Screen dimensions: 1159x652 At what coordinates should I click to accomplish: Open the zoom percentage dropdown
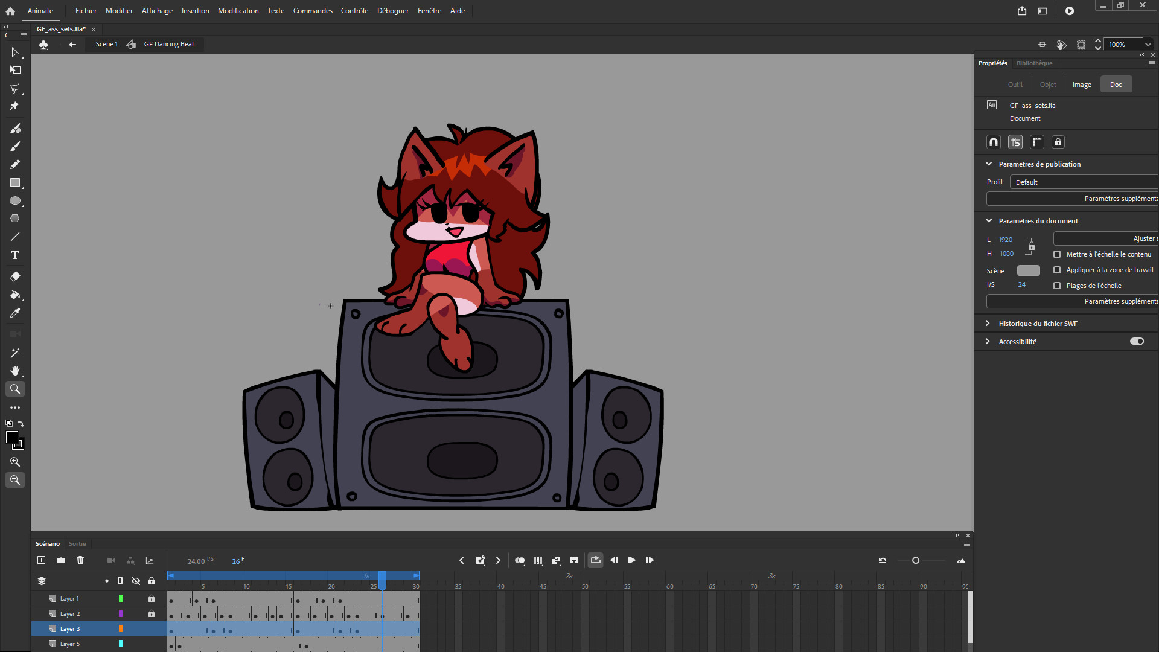[x=1148, y=44]
